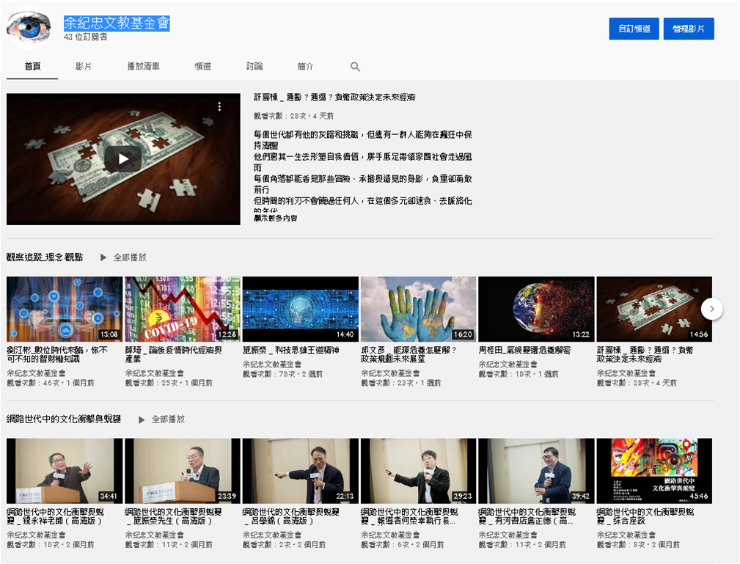Click the channel avatar eye image

(29, 27)
